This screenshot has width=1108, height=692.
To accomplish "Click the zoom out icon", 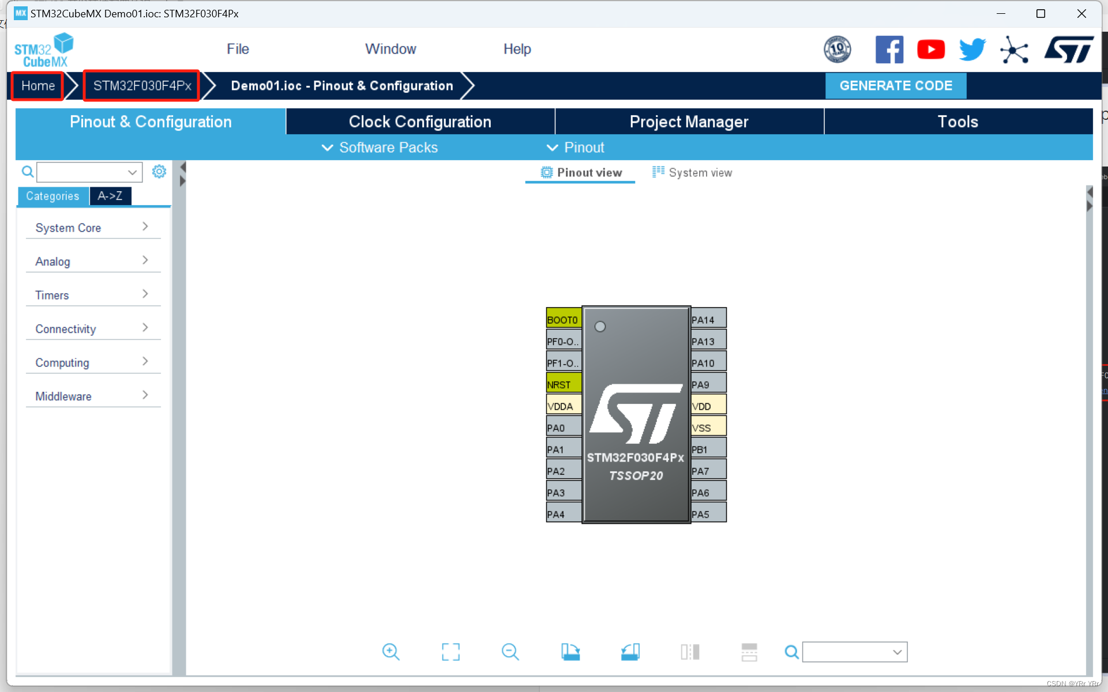I will pos(510,651).
